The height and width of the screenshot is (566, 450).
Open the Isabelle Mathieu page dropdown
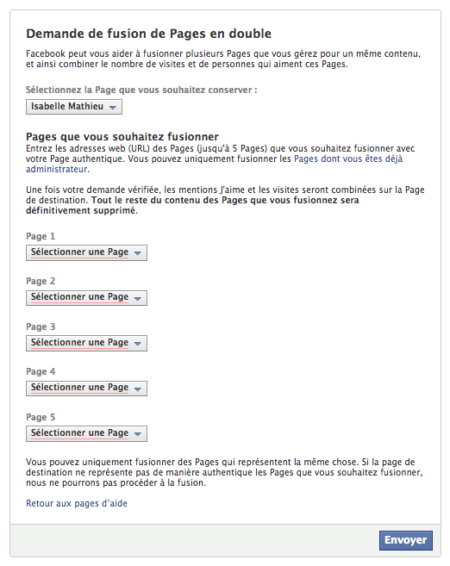tap(74, 107)
